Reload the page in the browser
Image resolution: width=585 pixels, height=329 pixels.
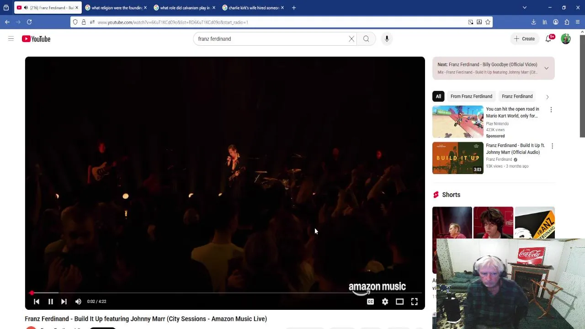tap(29, 22)
